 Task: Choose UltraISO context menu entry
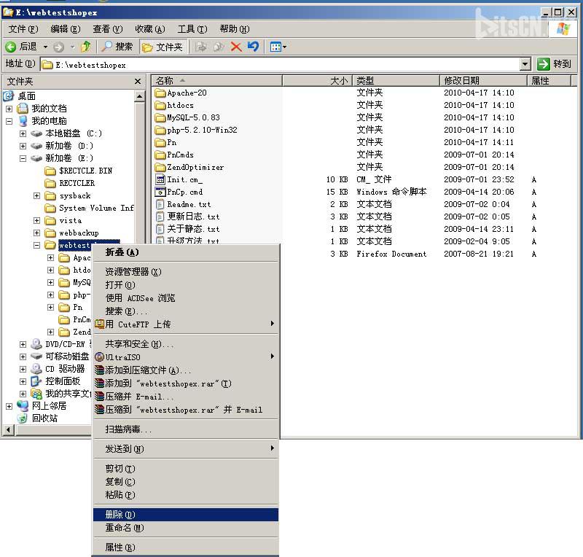coord(186,357)
